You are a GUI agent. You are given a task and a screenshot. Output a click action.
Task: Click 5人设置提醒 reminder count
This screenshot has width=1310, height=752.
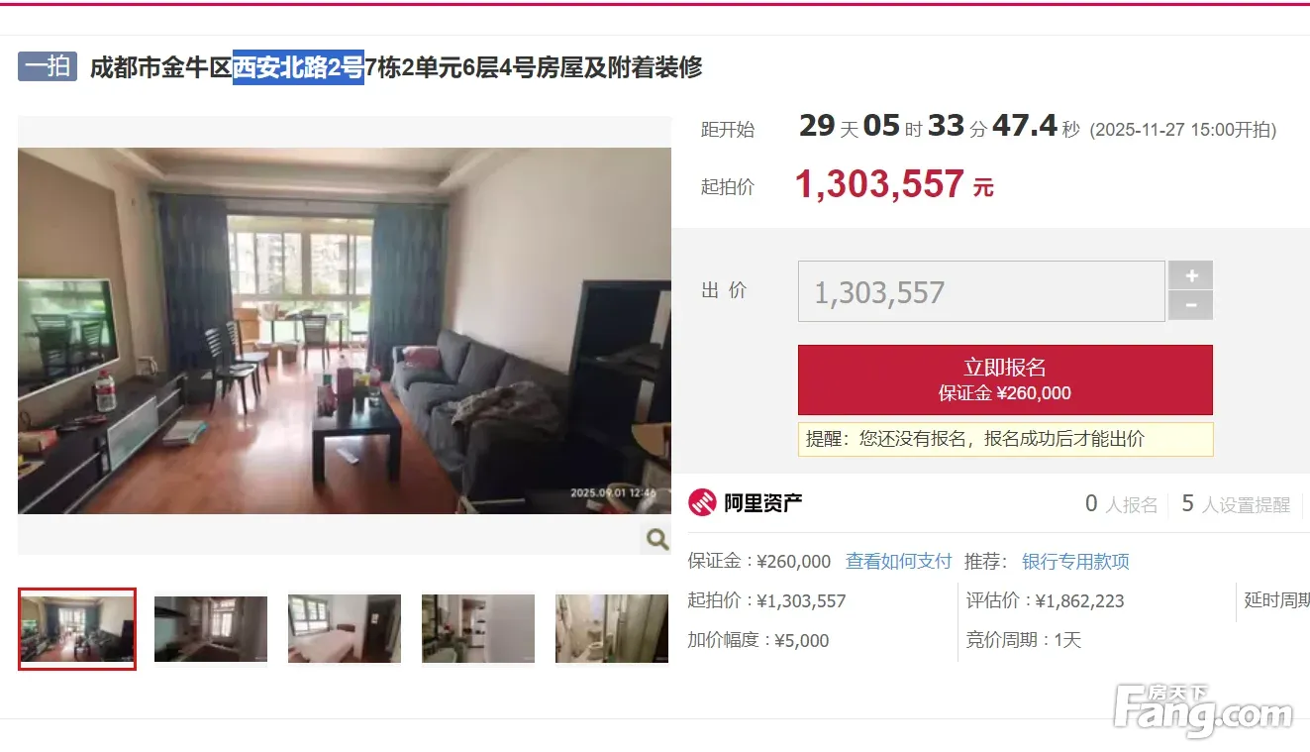click(1236, 504)
